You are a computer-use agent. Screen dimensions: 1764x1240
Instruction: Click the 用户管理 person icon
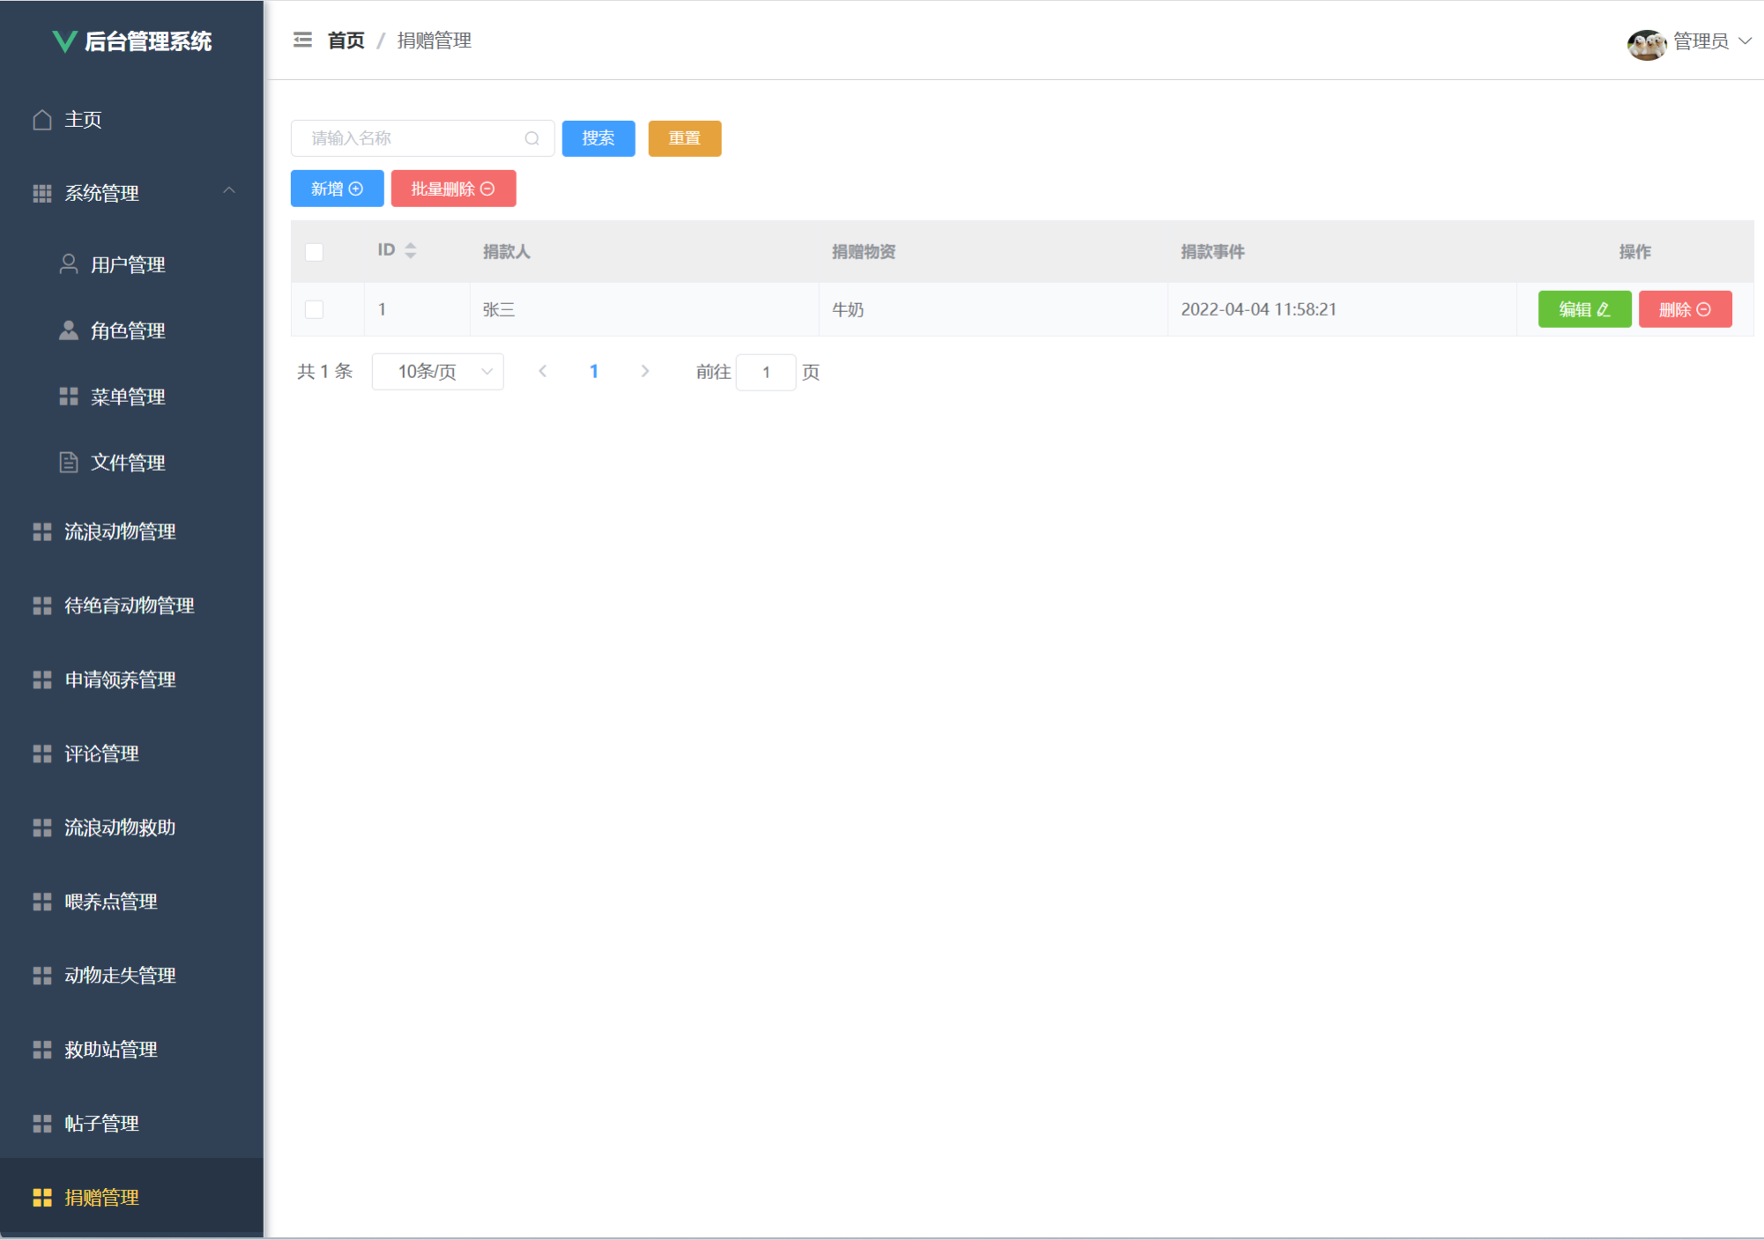[x=69, y=264]
